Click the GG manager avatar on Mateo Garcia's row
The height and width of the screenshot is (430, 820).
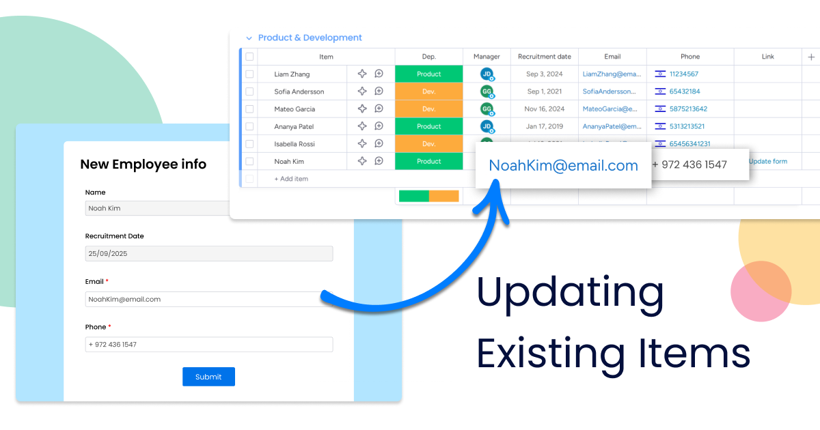[x=486, y=108]
